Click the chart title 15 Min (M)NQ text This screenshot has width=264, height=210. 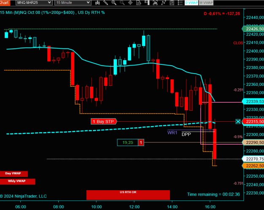[x=52, y=13]
